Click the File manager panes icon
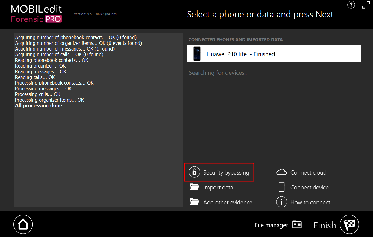This screenshot has height=237, width=373. 297,224
